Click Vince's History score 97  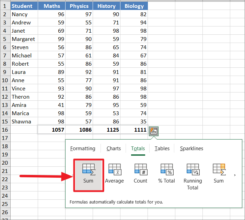pos(107,88)
